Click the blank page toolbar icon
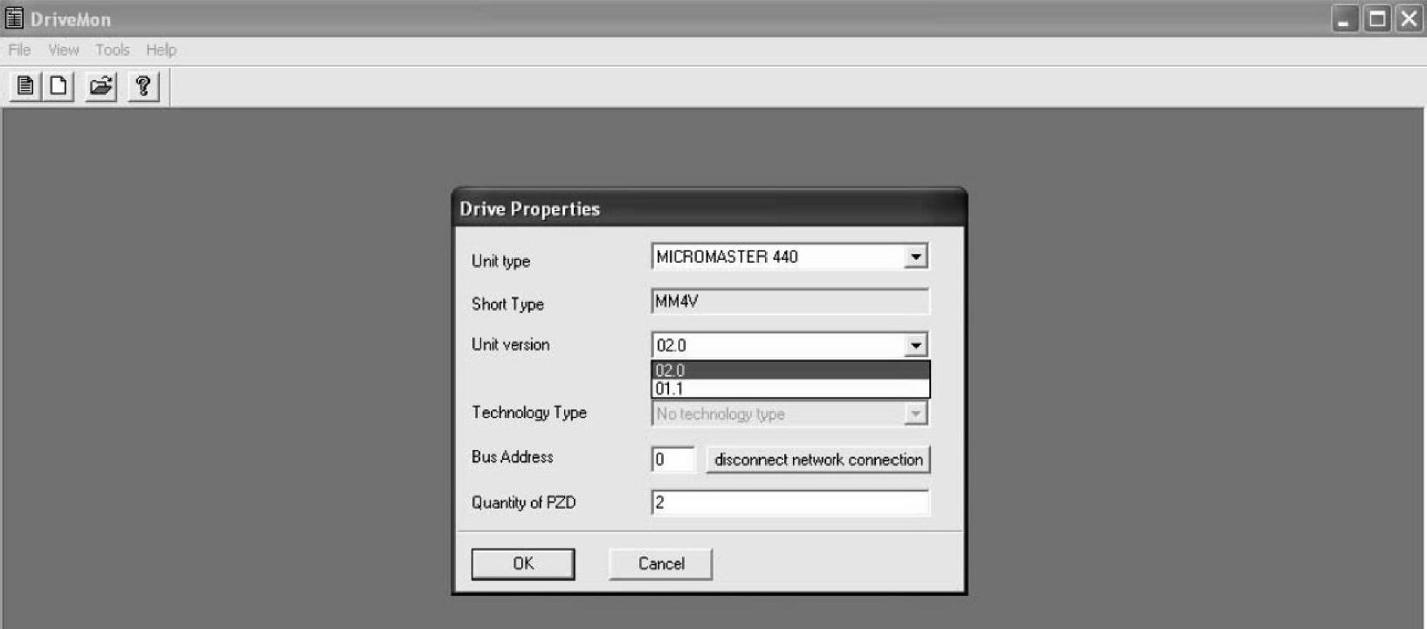This screenshot has height=629, width=1427. [x=59, y=86]
